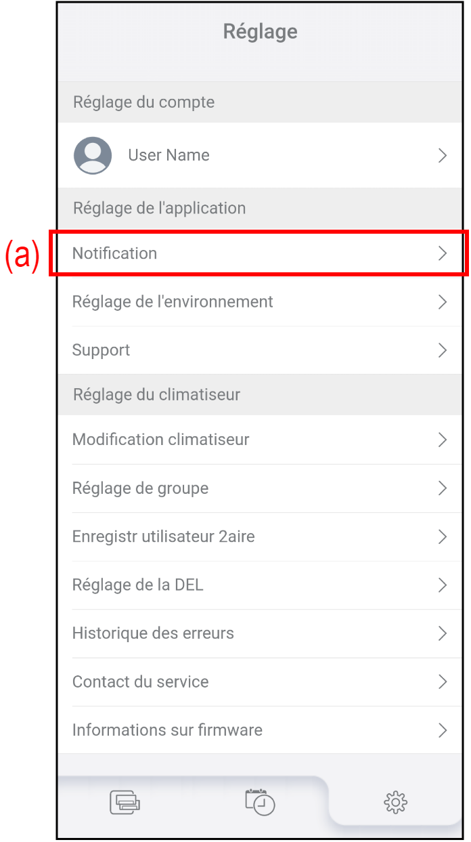Open Réglage de l'environnement
Image resolution: width=471 pixels, height=842 pixels.
pos(173,301)
